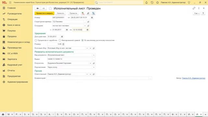This screenshot has height=117, width=208.
Task: Click the Операции sidebar icon
Action: 4,19
